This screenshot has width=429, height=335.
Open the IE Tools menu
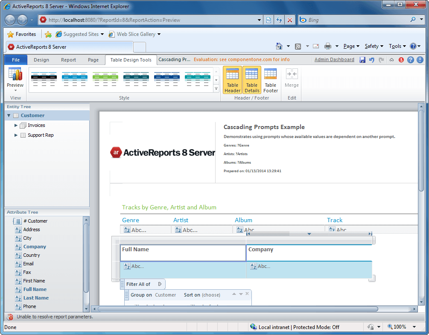(397, 46)
